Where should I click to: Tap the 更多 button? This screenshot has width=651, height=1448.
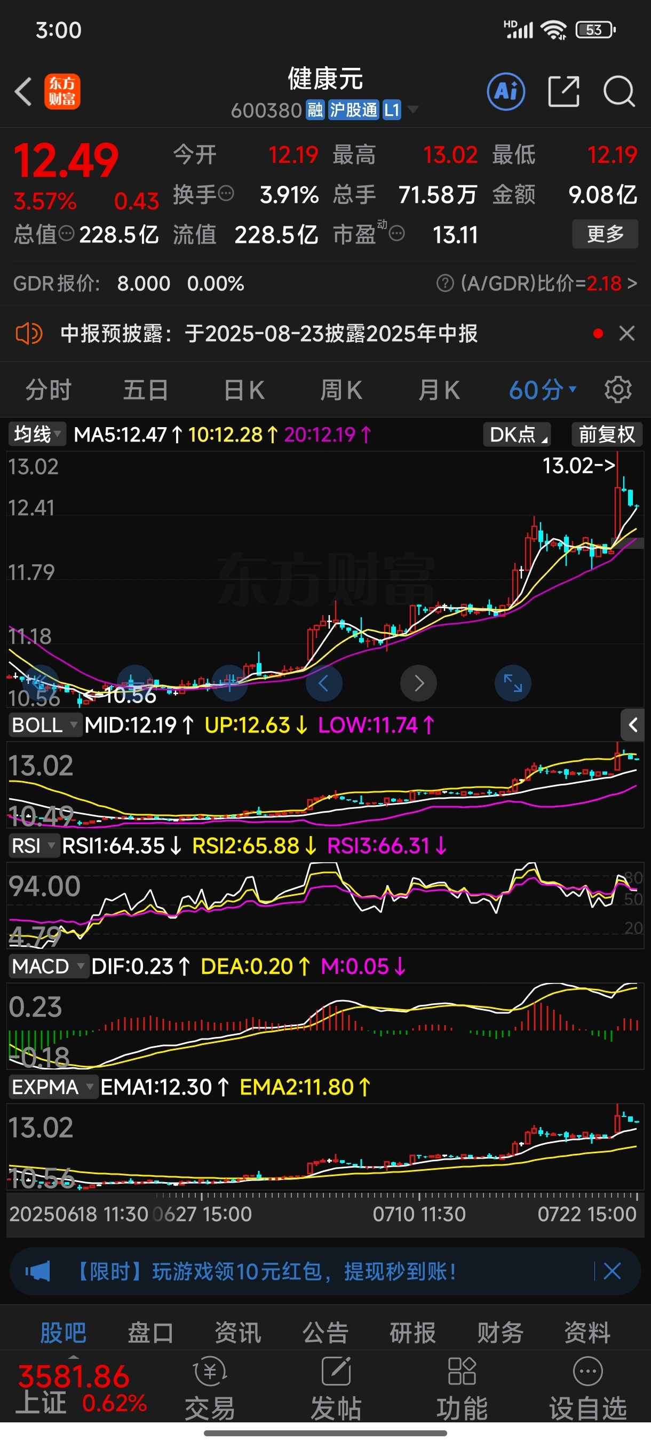pyautogui.click(x=605, y=233)
